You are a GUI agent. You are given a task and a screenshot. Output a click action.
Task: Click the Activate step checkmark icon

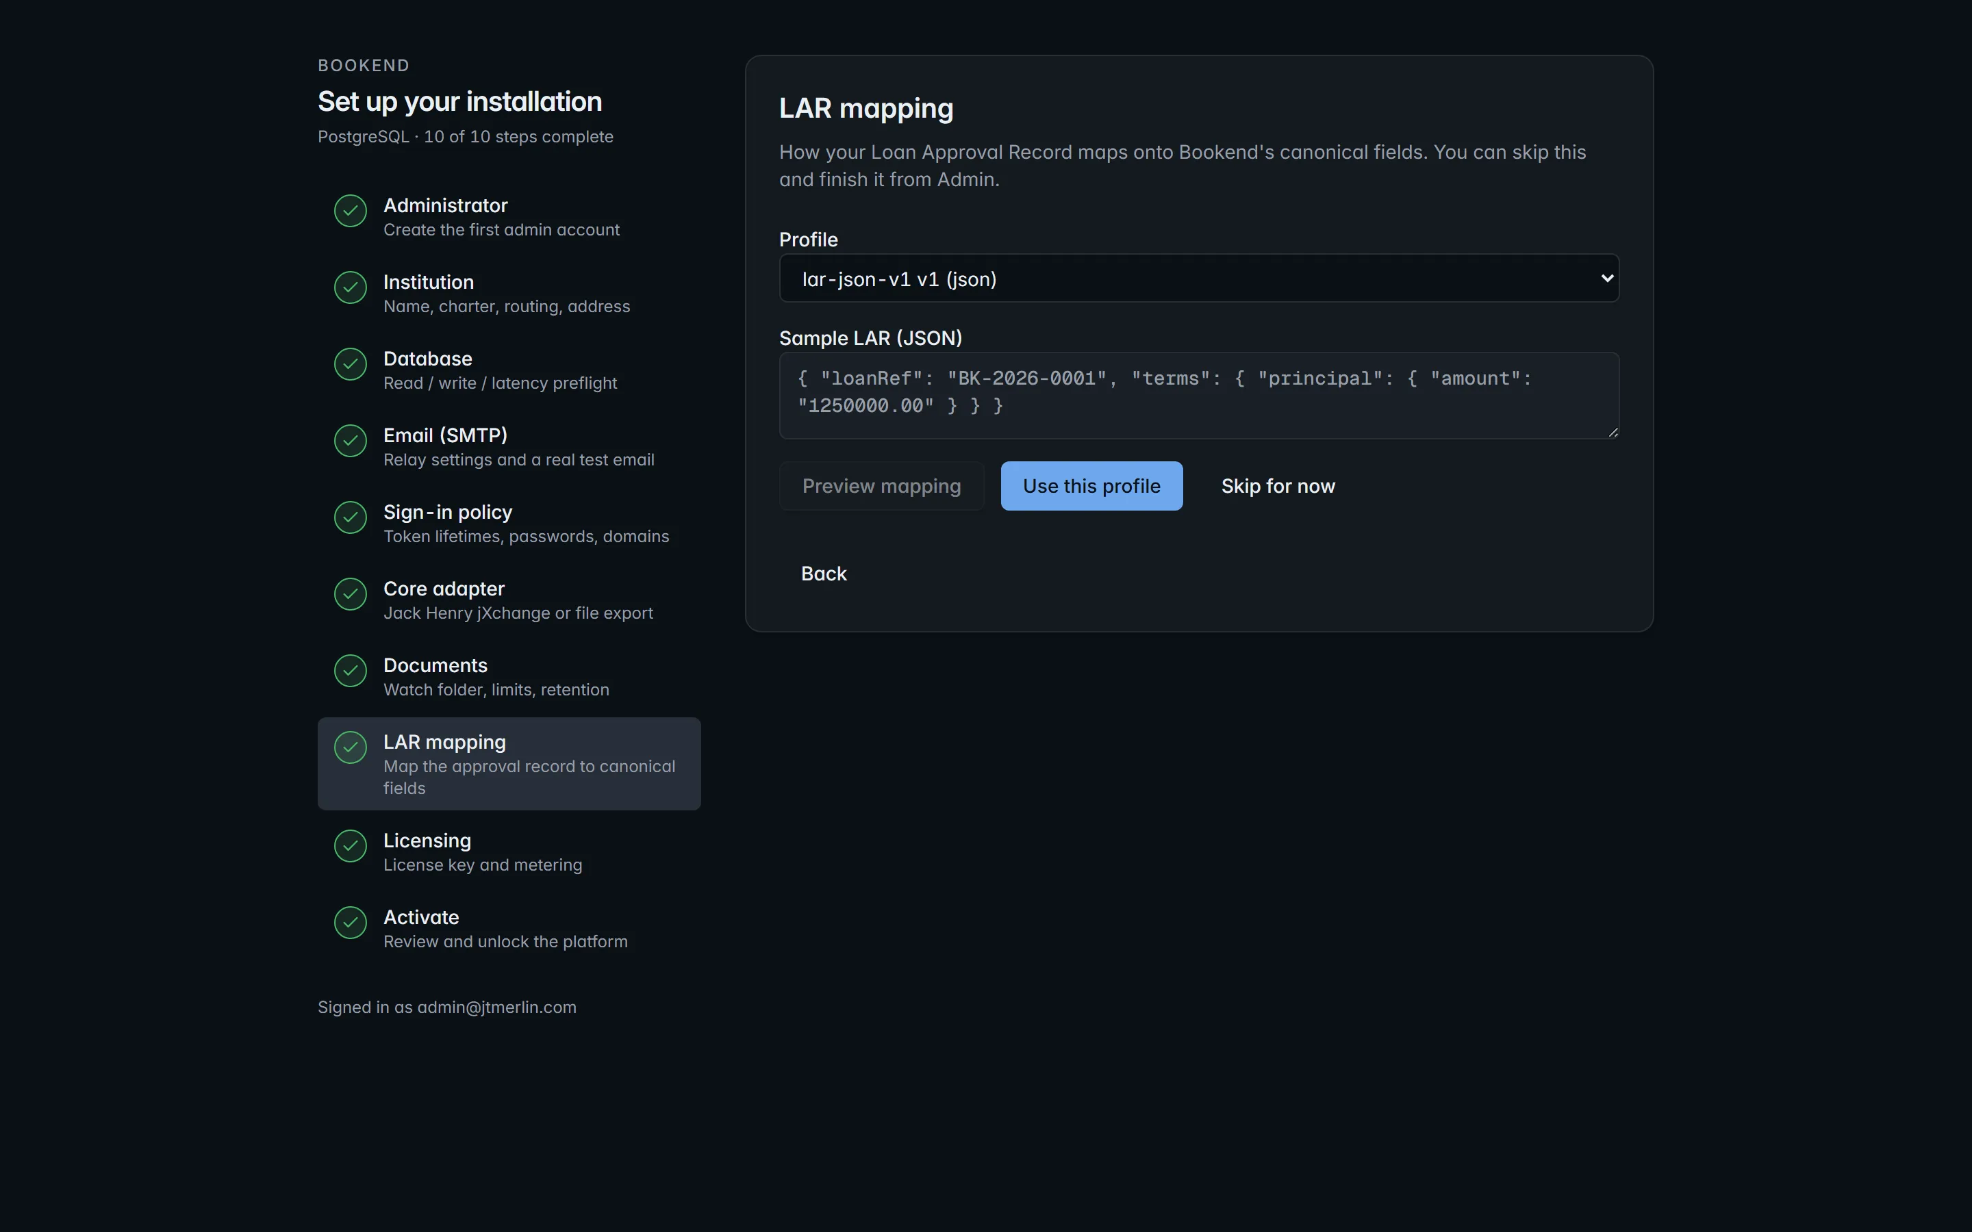click(x=351, y=923)
